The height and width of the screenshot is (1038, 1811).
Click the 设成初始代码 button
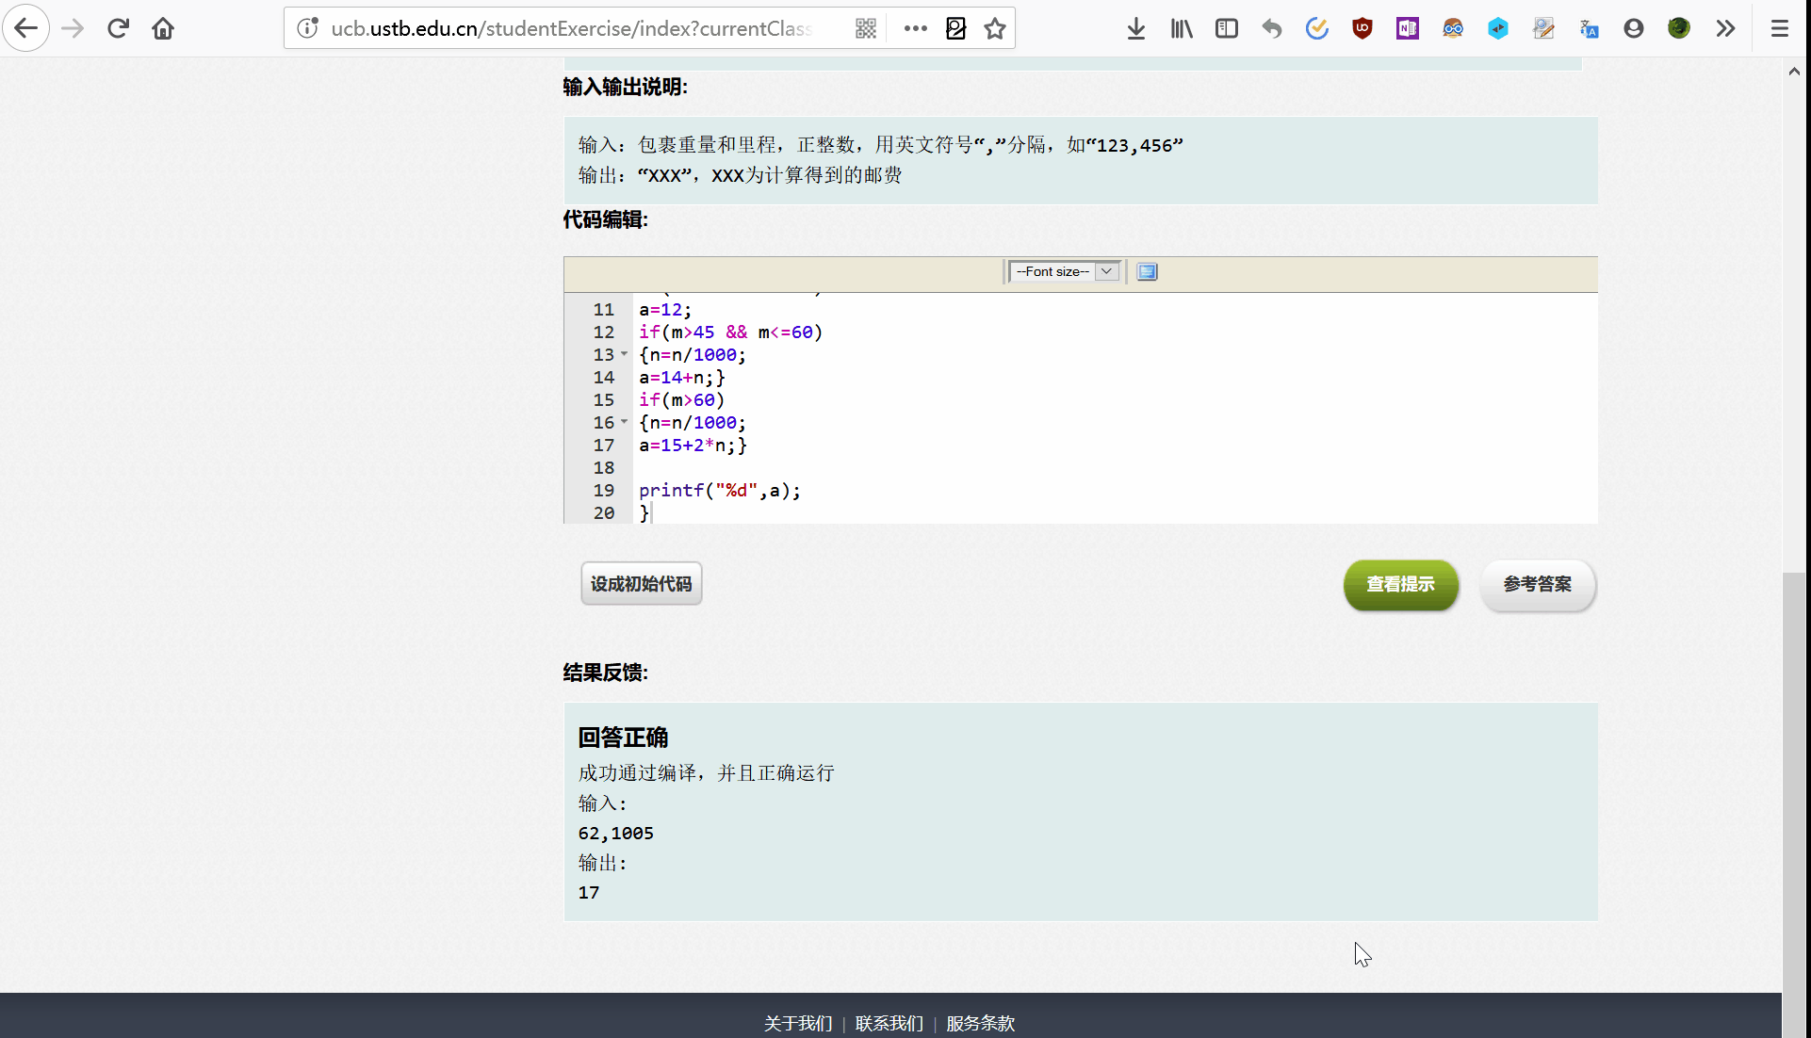pos(641,584)
